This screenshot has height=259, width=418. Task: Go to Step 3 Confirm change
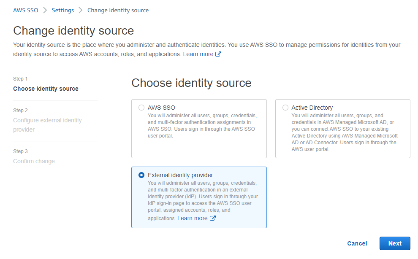pyautogui.click(x=34, y=161)
